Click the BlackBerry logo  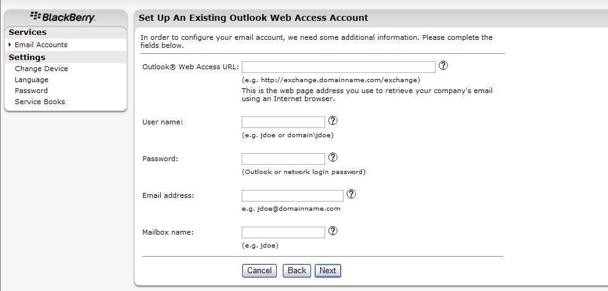point(63,17)
